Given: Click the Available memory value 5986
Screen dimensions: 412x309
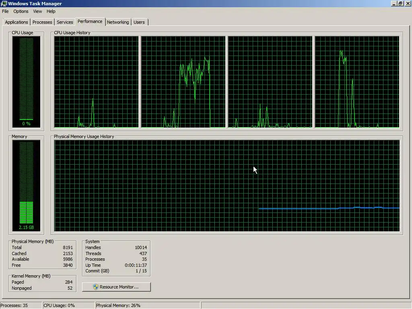Looking at the screenshot, I should pyautogui.click(x=68, y=260).
